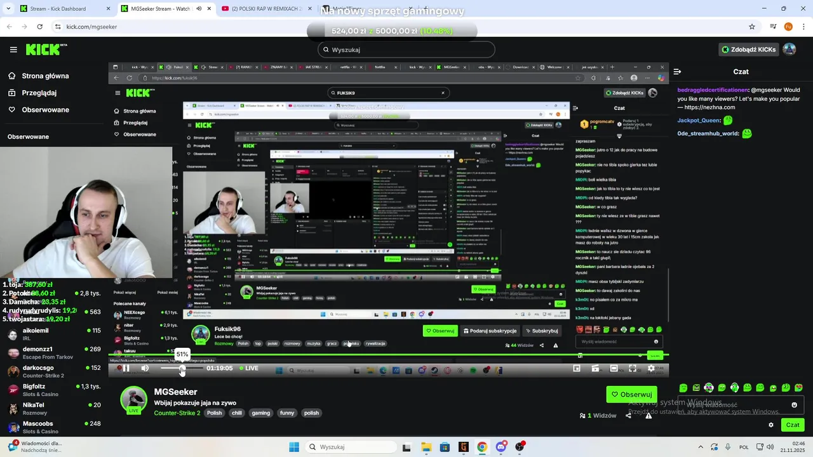813x457 pixels.
Task: Open the nezhna.com link in chat
Action: 710,107
